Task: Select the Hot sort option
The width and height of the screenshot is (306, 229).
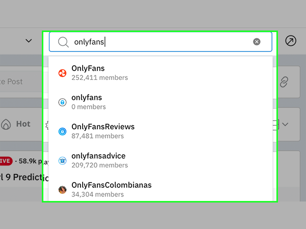Action: click(x=16, y=124)
